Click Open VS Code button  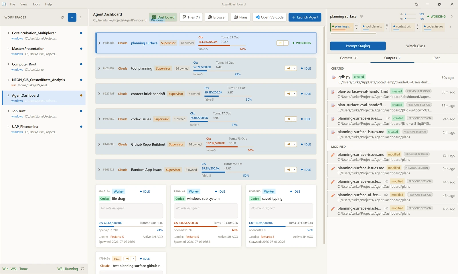[269, 17]
